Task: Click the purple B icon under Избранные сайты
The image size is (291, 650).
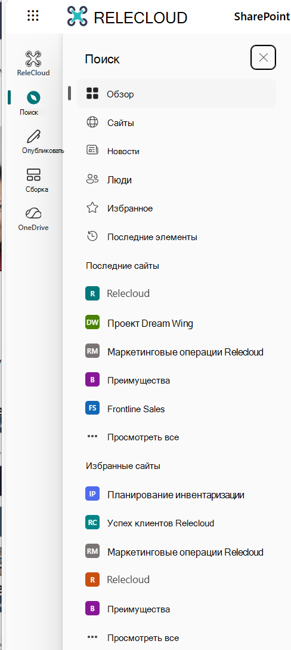Action: point(92,608)
